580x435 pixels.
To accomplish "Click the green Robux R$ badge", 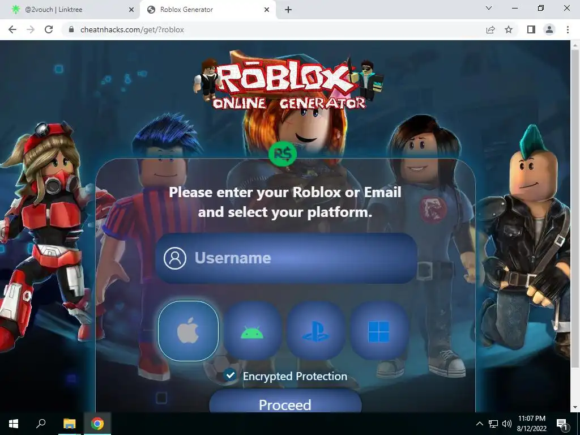I will 283,154.
